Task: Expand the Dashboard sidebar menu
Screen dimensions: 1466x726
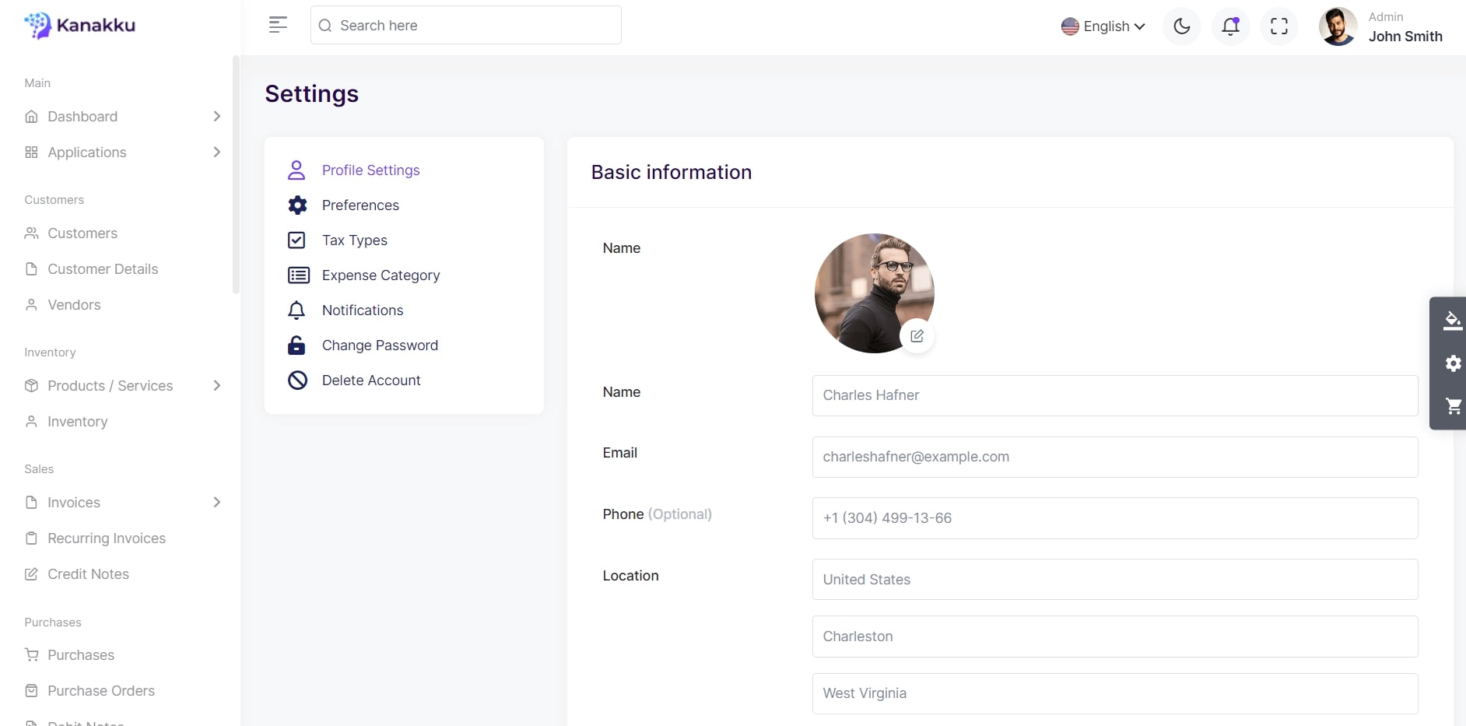Action: [122, 117]
